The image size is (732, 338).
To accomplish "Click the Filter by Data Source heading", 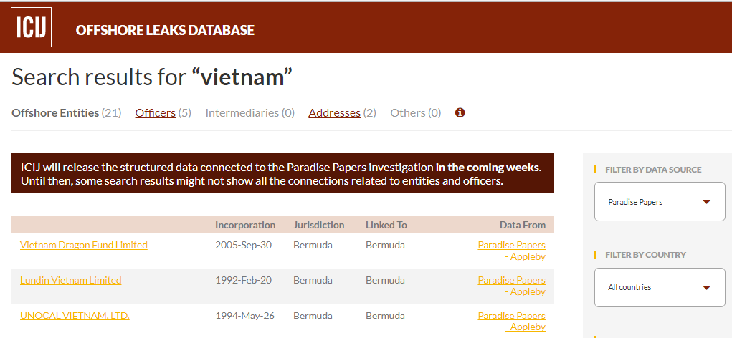I will 653,170.
